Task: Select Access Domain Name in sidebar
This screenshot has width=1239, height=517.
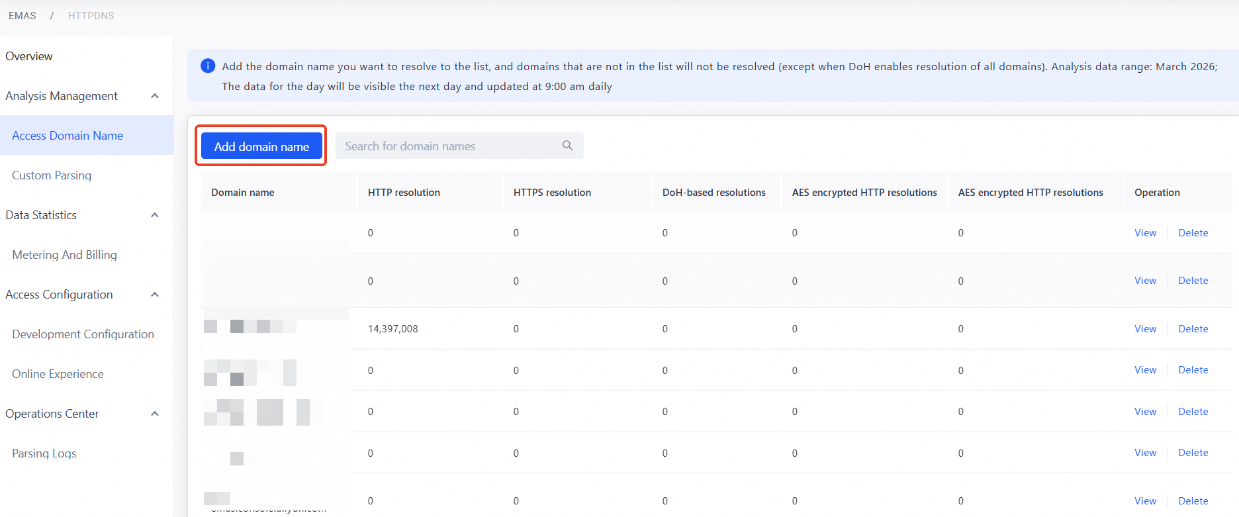Action: click(x=68, y=136)
